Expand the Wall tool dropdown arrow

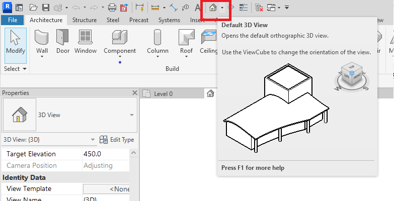tap(42, 57)
